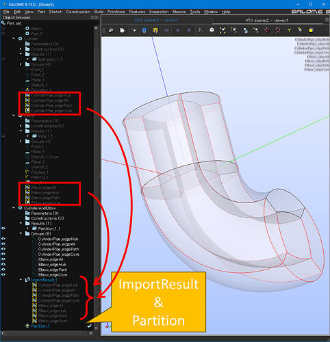This screenshot has width=330, height=342.
Task: Collapse the Groups (8) folder
Action: 21,233
